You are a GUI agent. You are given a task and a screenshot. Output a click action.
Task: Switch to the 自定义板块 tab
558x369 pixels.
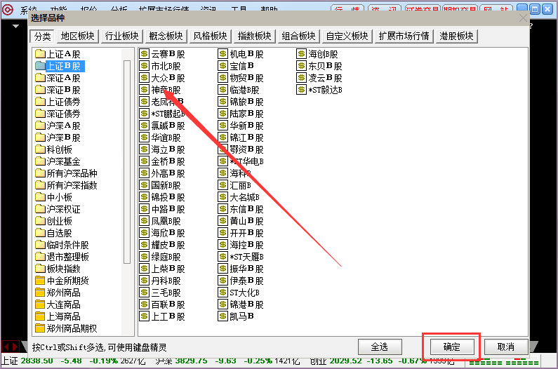coord(347,36)
